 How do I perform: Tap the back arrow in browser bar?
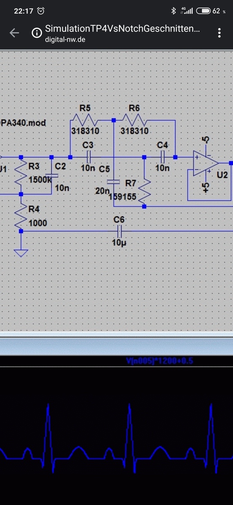coord(14,33)
